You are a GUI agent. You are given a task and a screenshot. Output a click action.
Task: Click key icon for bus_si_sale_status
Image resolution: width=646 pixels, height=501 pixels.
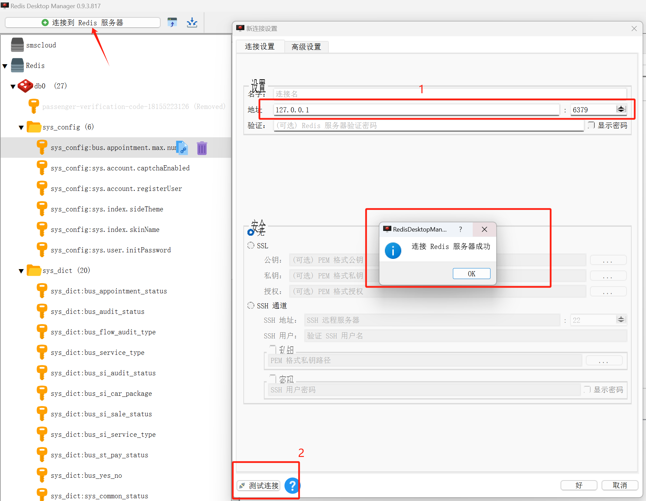coord(42,414)
